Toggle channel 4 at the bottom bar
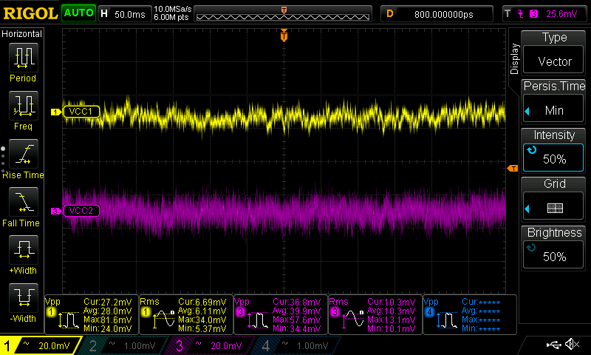The image size is (591, 355). tap(298, 345)
